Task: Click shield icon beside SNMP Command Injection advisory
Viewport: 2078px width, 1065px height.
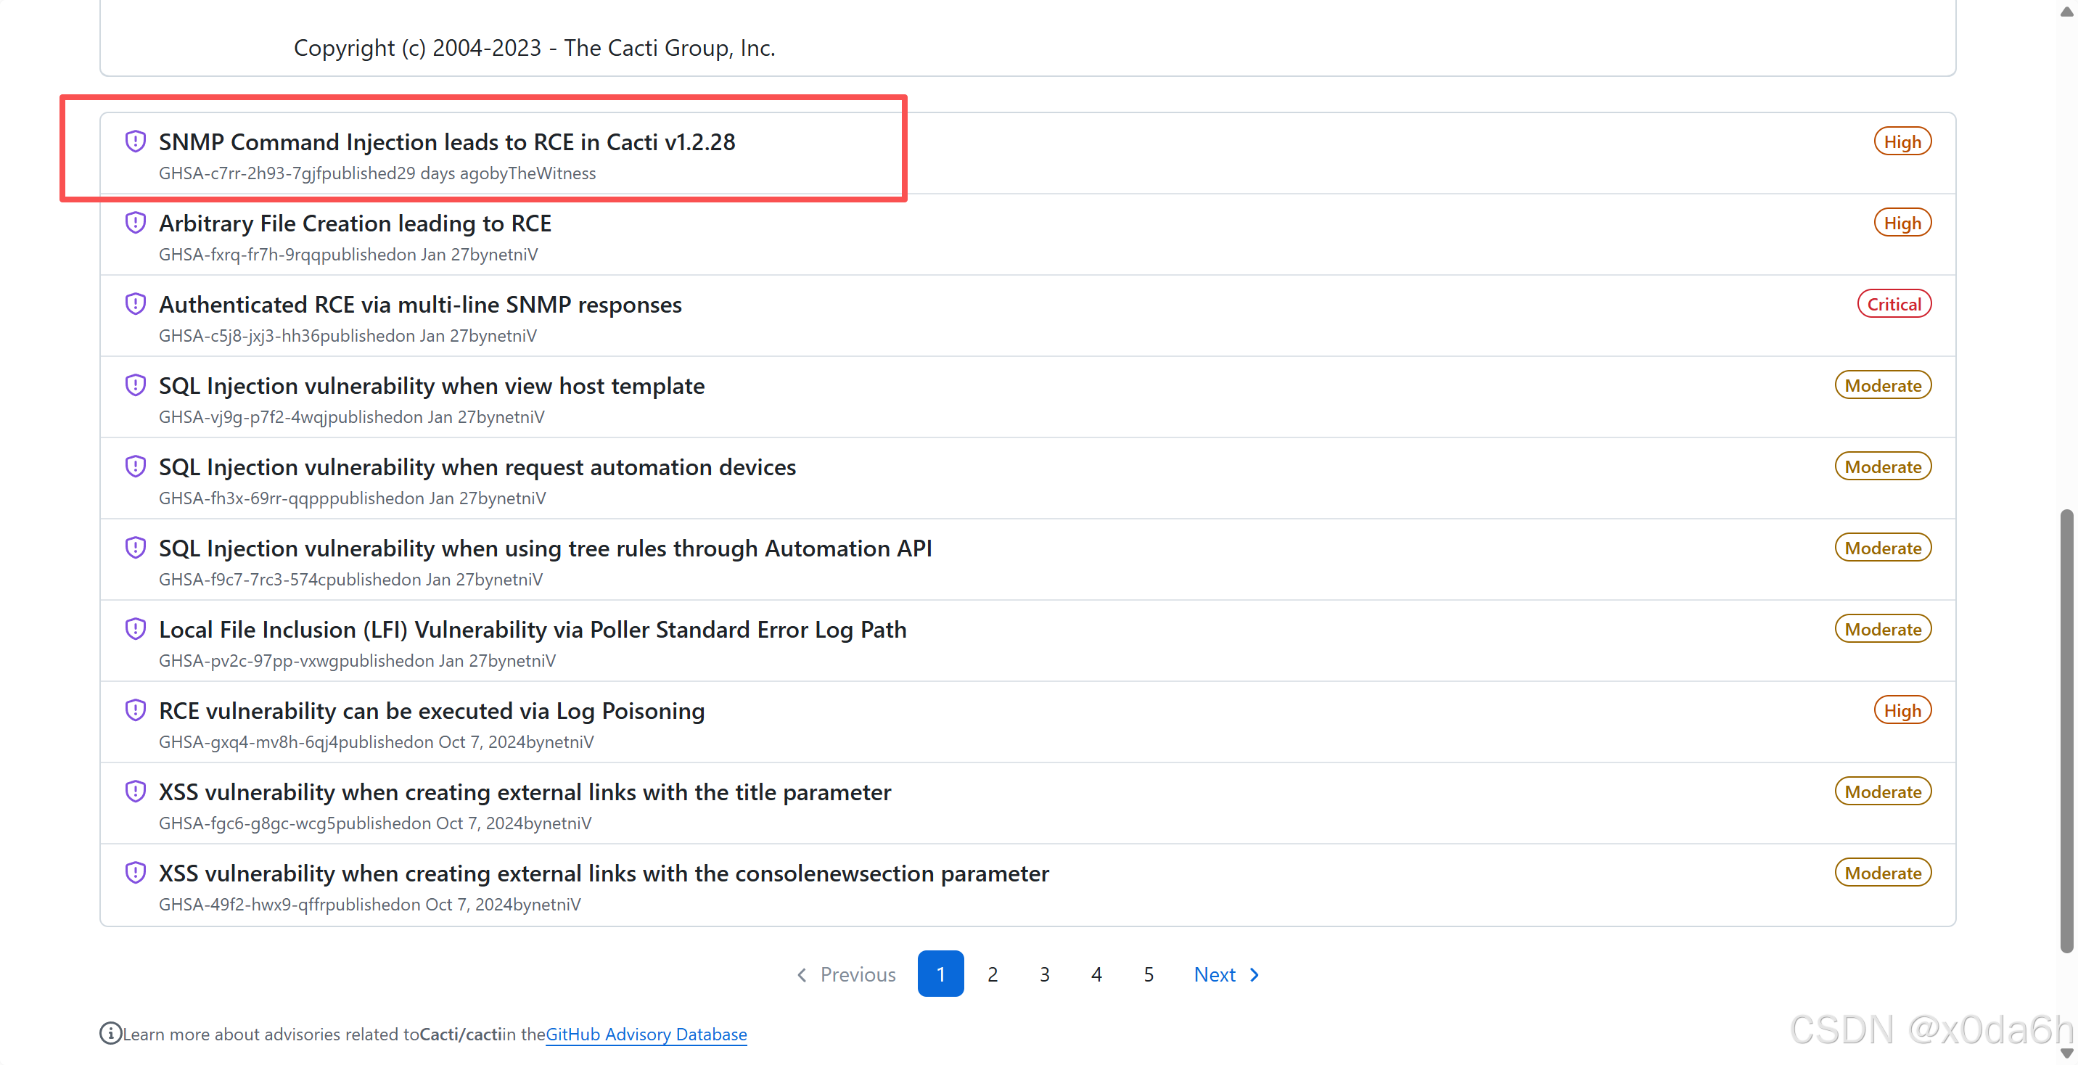Action: click(136, 141)
